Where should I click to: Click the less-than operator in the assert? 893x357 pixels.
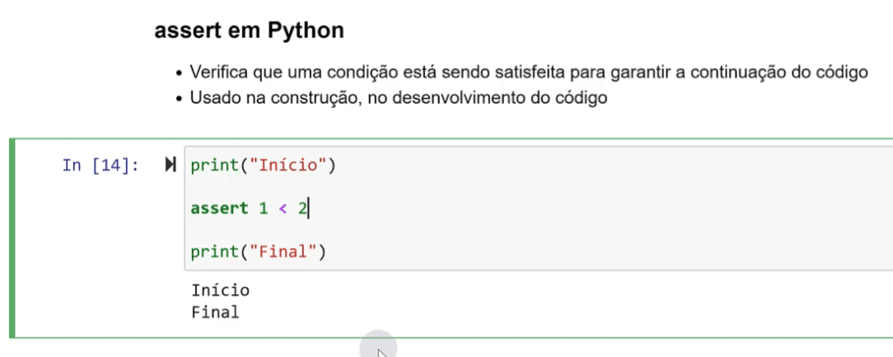283,209
